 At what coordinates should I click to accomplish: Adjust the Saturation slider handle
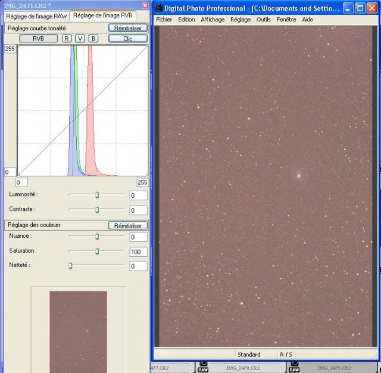[x=97, y=251]
